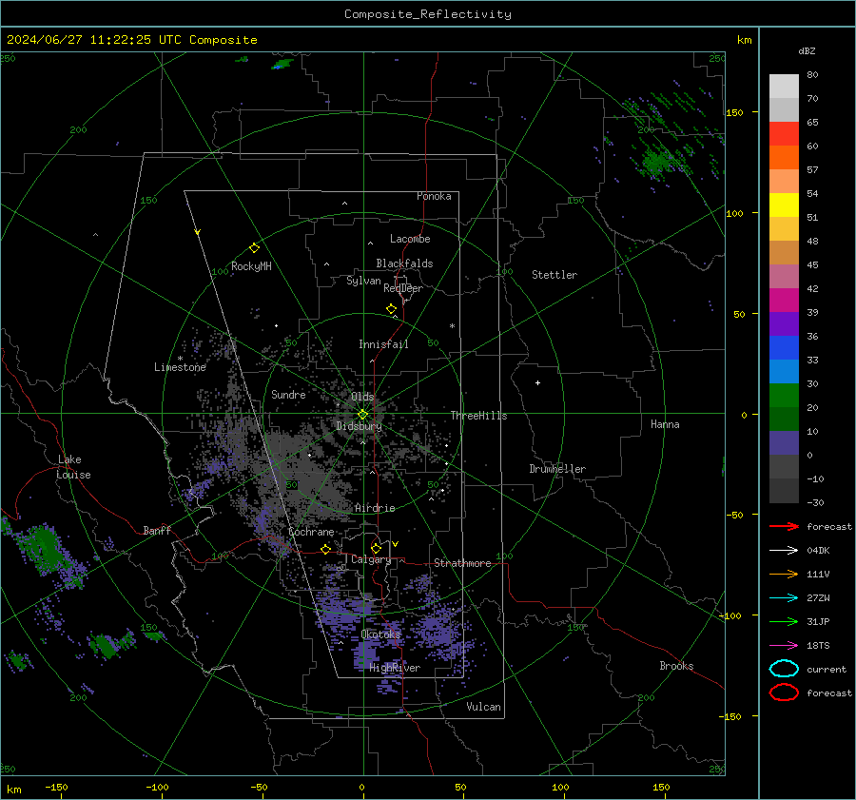856x800 pixels.
Task: Click the dBZ legend heading
Action: pos(807,50)
